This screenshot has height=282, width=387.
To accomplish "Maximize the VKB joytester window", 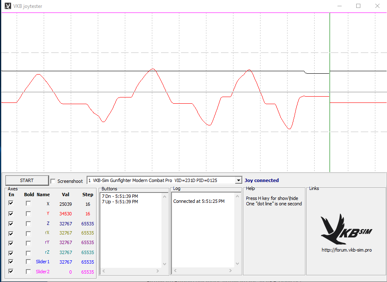I will tap(358, 6).
